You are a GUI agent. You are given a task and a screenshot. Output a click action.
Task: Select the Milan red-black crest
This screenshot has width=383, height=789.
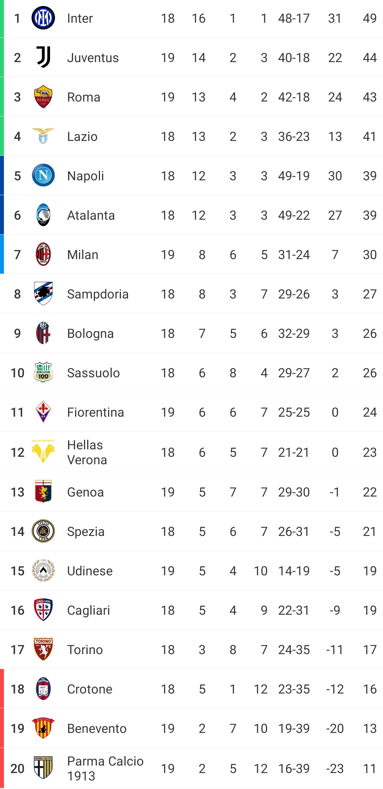pyautogui.click(x=43, y=254)
